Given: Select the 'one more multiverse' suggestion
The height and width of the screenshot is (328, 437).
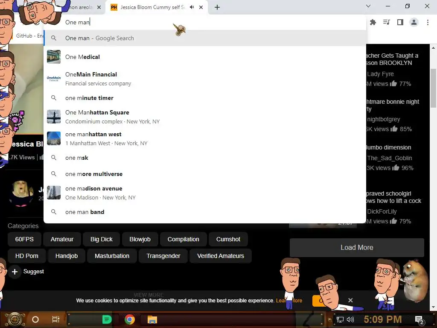Looking at the screenshot, I should (x=205, y=174).
